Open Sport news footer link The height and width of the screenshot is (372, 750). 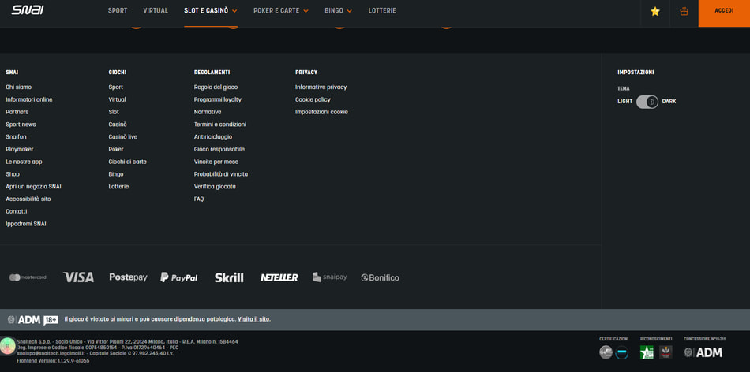(21, 125)
